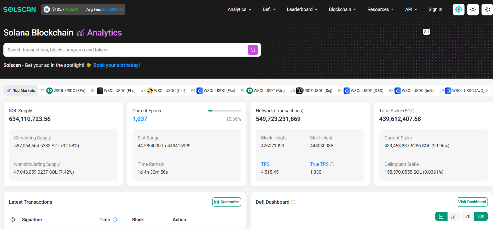493x229 pixels.
Task: Open the Book your slot today! link
Action: 117,65
